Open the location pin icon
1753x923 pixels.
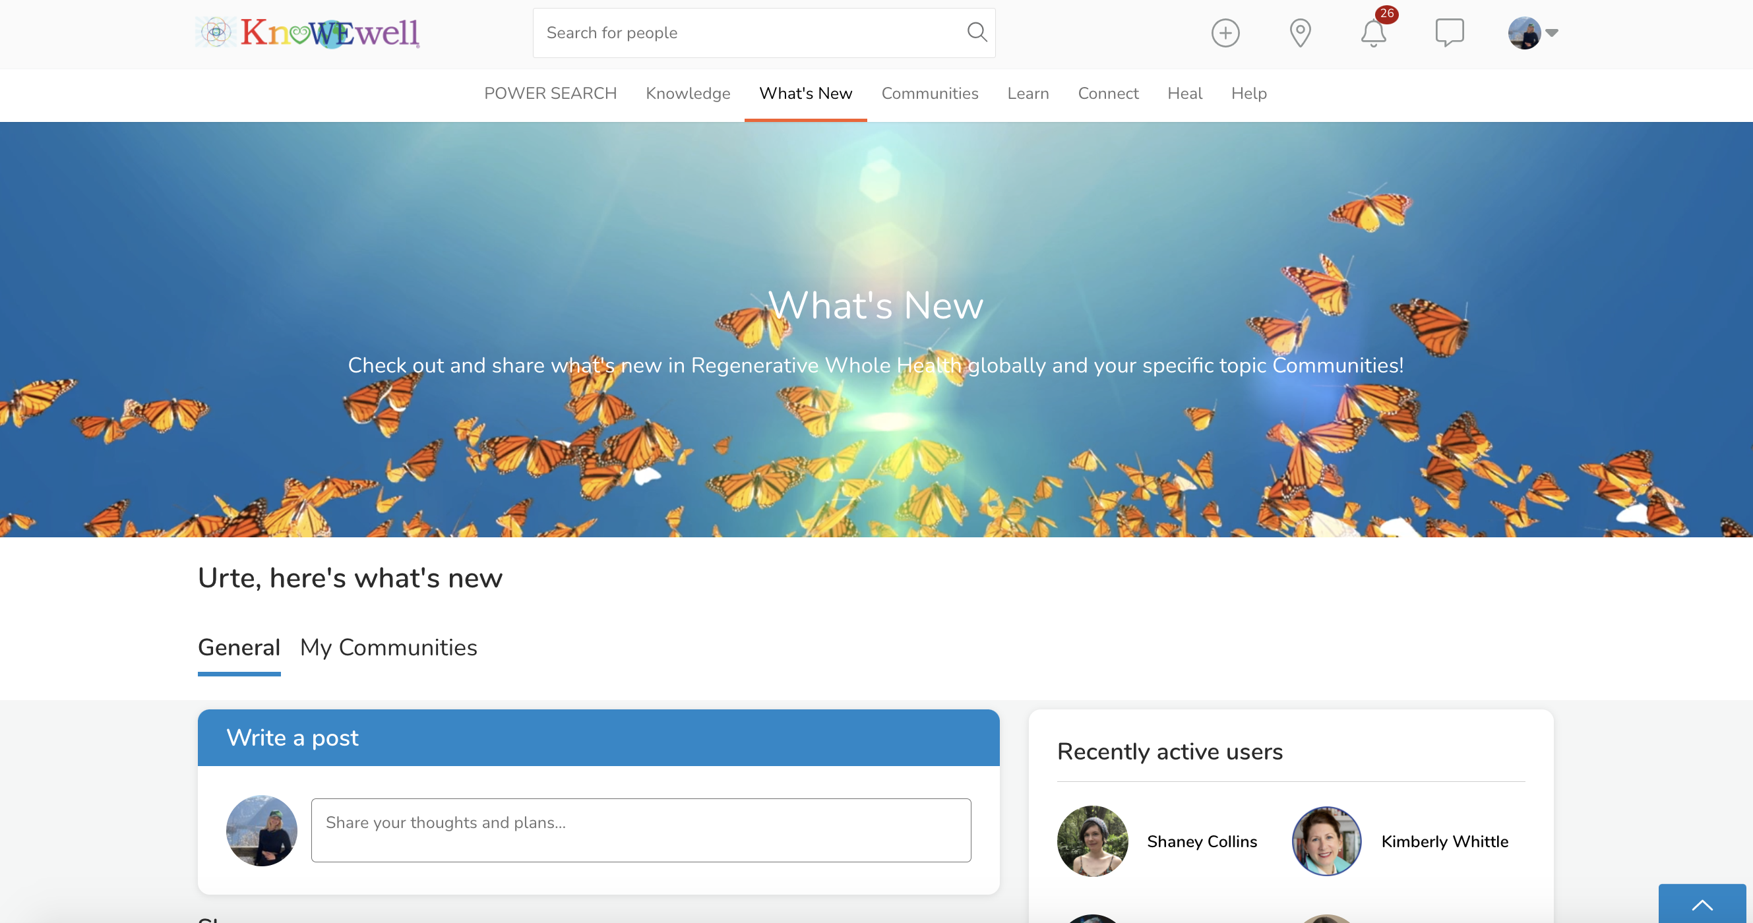point(1300,33)
